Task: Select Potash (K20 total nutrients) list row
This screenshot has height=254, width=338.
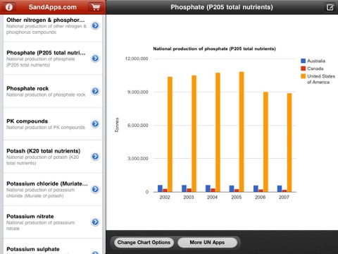Action: pos(53,157)
